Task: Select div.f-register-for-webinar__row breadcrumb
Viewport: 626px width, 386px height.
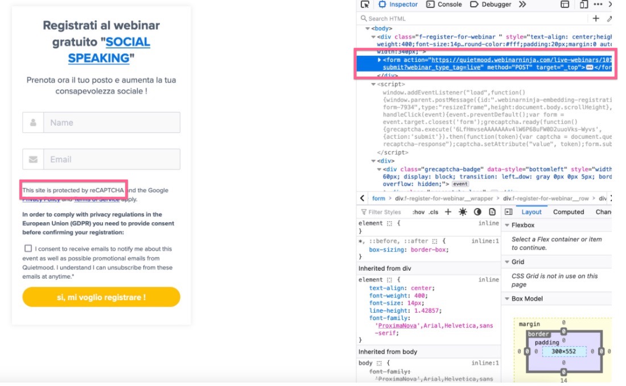Action: coord(546,198)
